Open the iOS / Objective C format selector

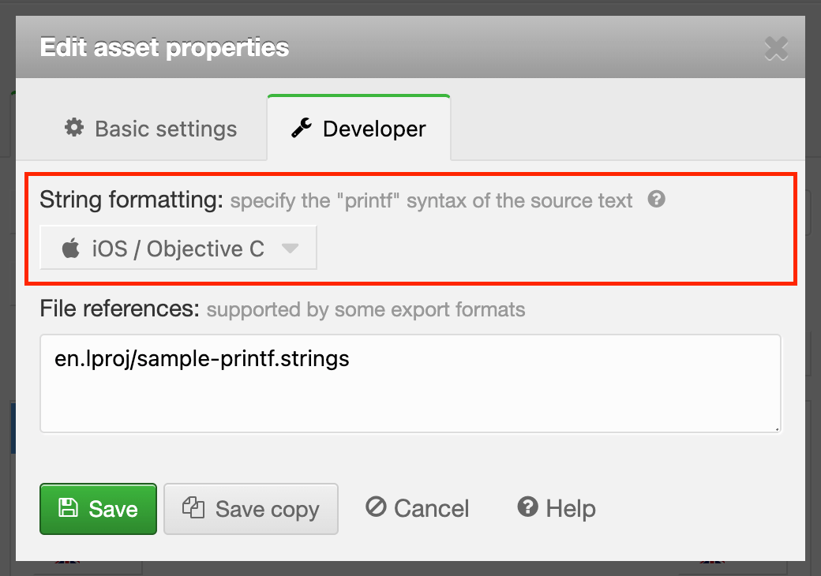tap(178, 249)
